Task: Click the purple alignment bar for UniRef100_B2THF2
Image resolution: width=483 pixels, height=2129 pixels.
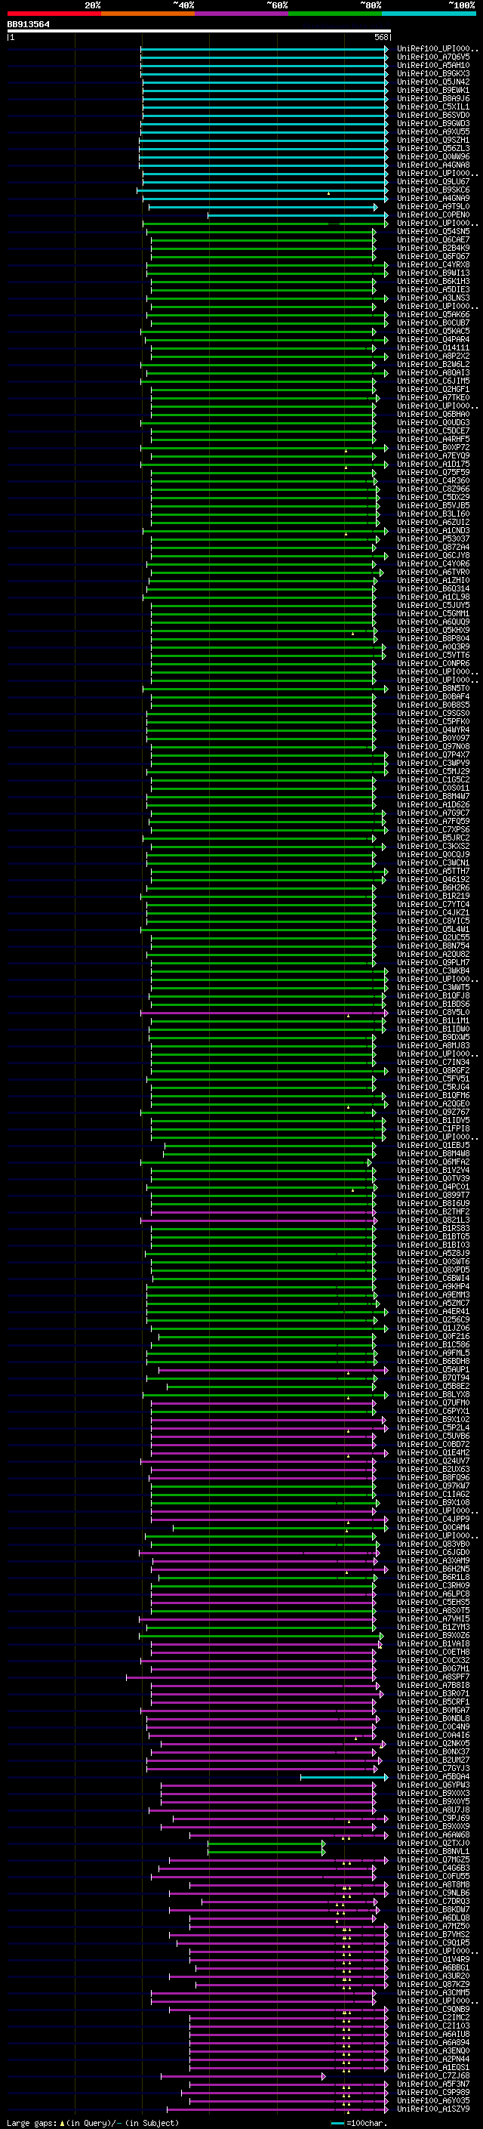Action: pyautogui.click(x=263, y=1211)
